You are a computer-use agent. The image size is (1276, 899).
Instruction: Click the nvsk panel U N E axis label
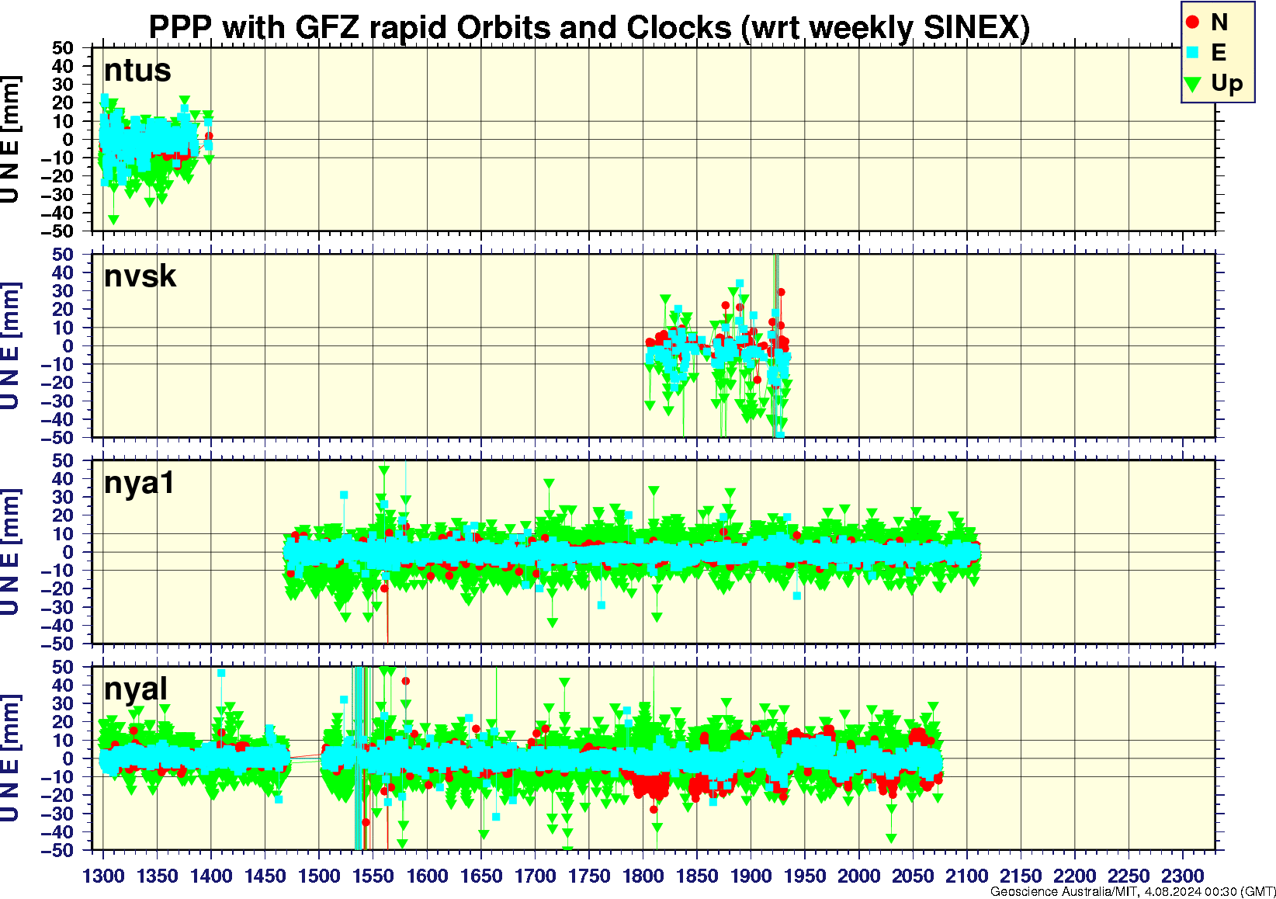[x=10, y=345]
